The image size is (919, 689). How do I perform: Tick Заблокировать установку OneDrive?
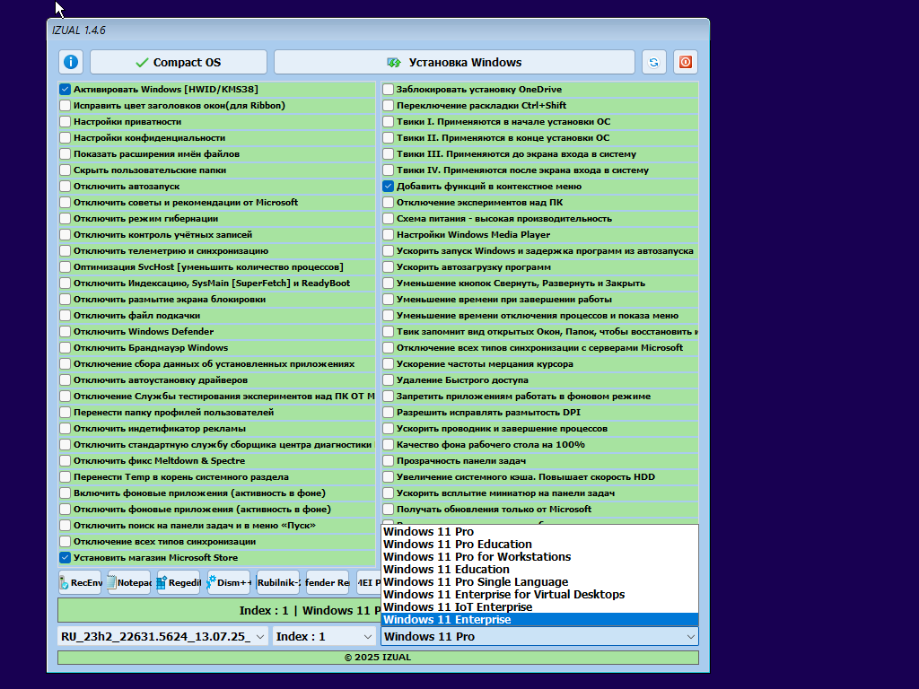tap(388, 90)
